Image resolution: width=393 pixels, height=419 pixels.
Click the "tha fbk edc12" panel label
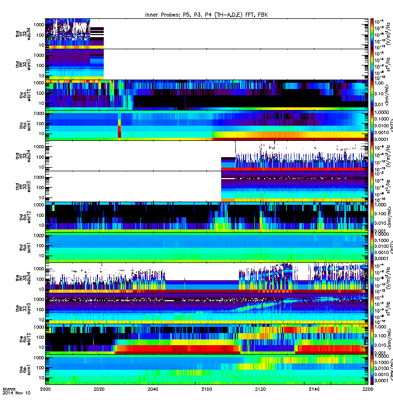tap(25, 95)
